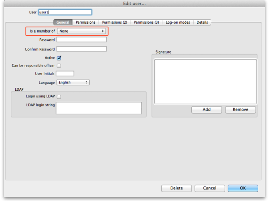Click the Remove signature button

tap(240, 109)
